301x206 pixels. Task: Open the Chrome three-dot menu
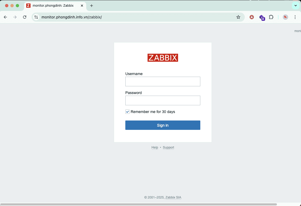click(295, 17)
